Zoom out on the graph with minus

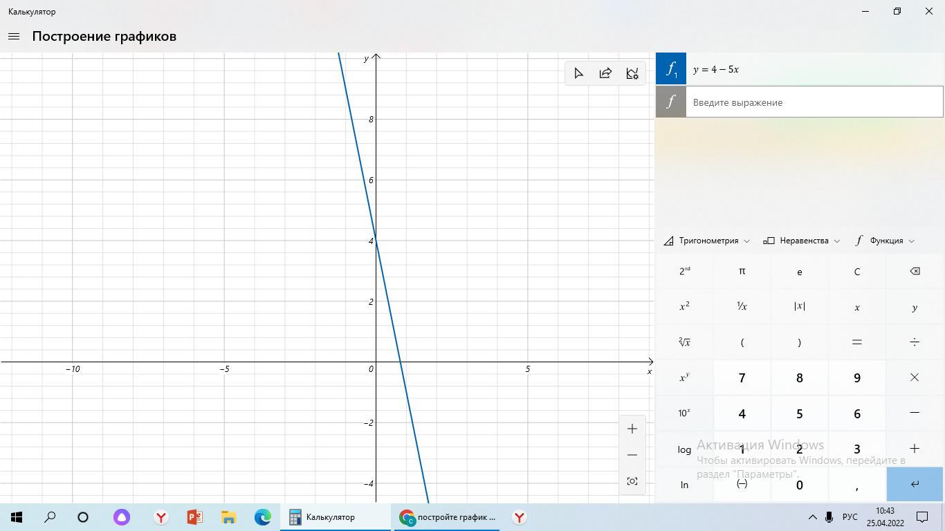pos(632,455)
